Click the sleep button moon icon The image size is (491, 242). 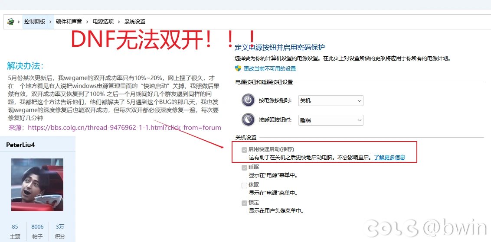248,120
